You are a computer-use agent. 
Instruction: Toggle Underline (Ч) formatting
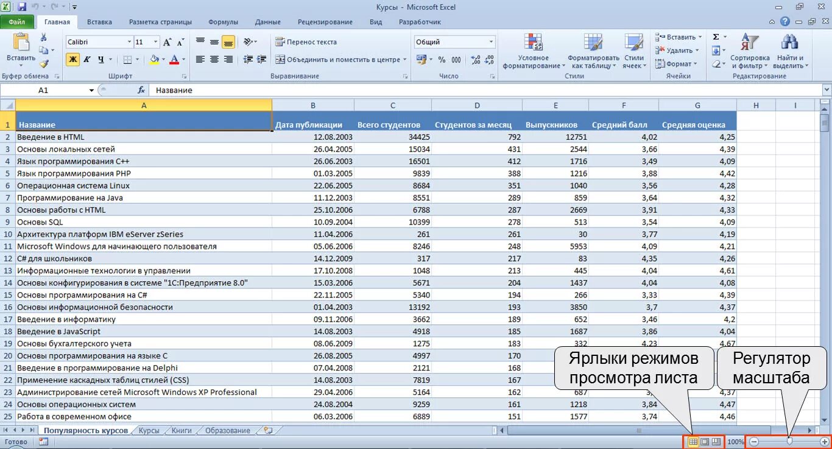click(x=100, y=60)
